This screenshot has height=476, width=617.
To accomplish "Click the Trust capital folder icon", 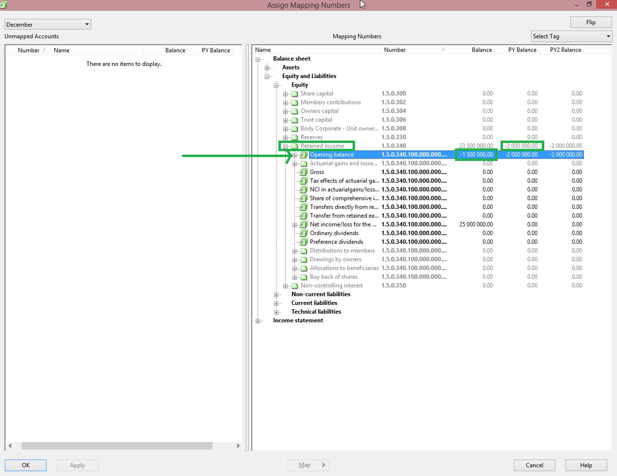I will (x=294, y=120).
